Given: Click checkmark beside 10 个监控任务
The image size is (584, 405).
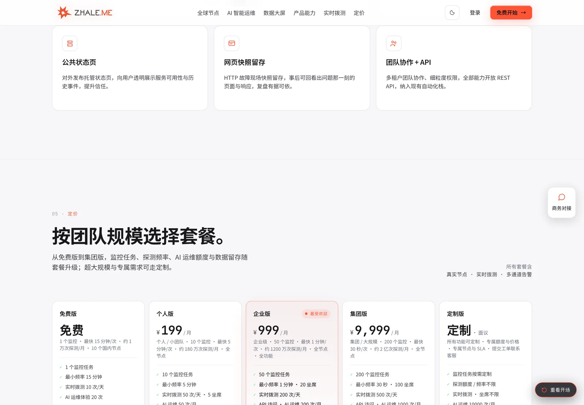Looking at the screenshot, I should point(158,374).
